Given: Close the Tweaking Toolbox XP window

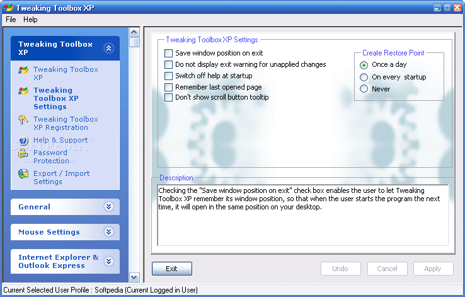Looking at the screenshot, I should (x=457, y=8).
